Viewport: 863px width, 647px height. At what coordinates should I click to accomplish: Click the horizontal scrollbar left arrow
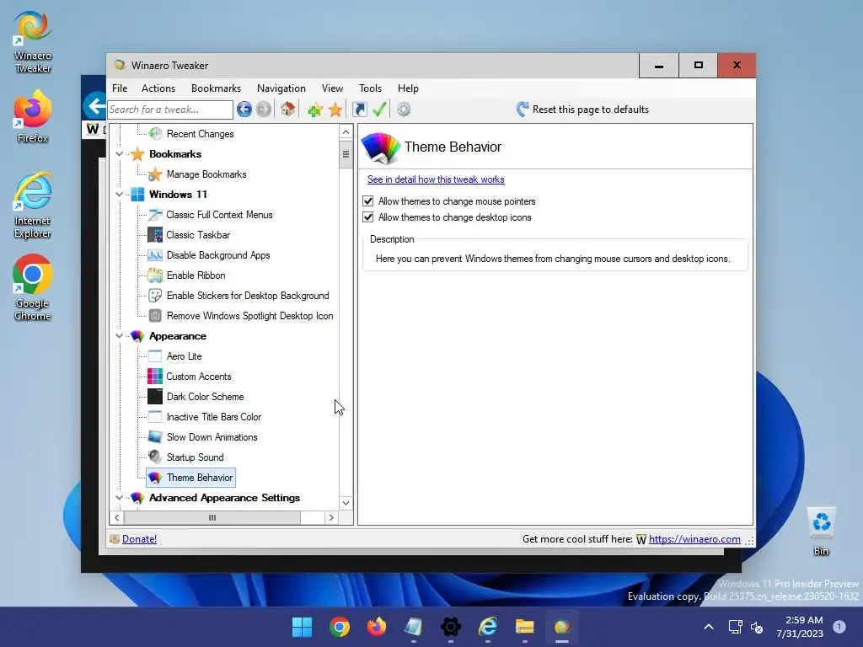pyautogui.click(x=116, y=518)
